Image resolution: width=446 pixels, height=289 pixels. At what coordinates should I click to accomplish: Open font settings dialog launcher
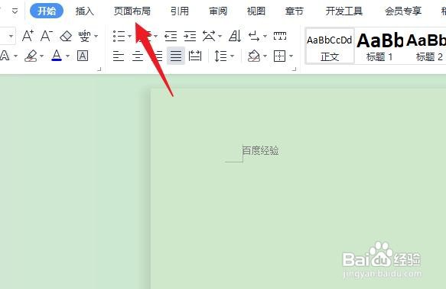coord(99,69)
